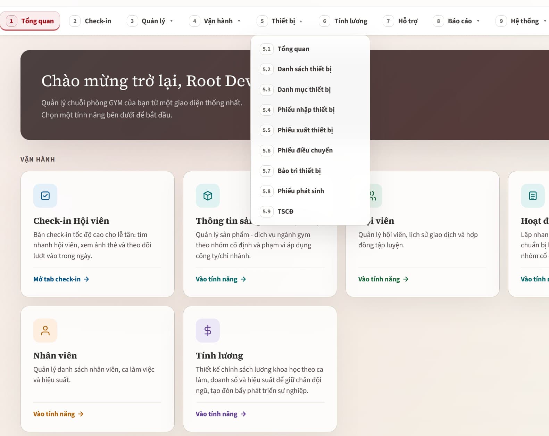Click the Check-in Hội viên card title
549x436 pixels.
pos(71,221)
